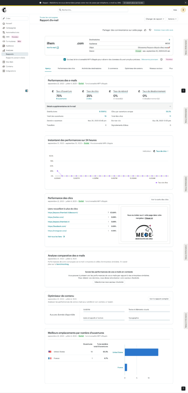Click the United States bar in the chart
The width and height of the screenshot is (188, 393).
[142, 352]
